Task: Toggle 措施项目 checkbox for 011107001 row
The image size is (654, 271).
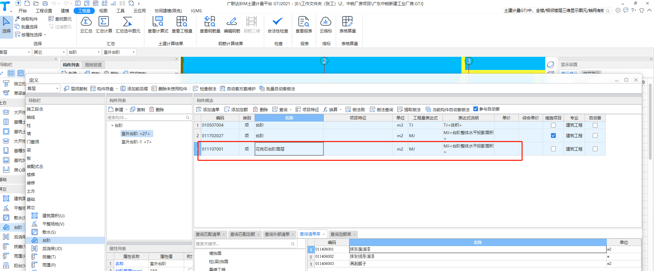Action: 553,149
